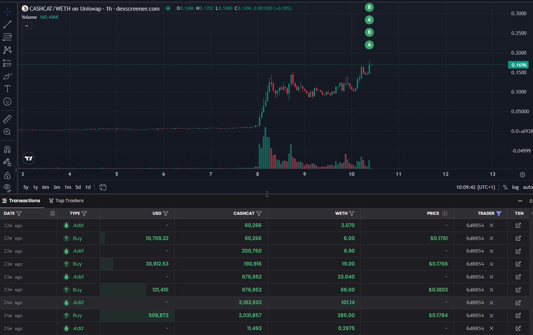533x335 pixels.
Task: Clear trader filter on 508,873 buy row
Action: [491, 315]
